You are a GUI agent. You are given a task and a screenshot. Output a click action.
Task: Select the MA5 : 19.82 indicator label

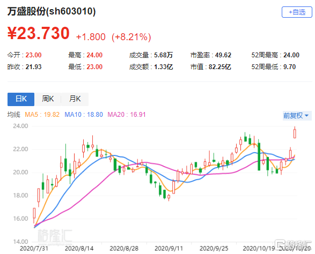[x=42, y=115]
